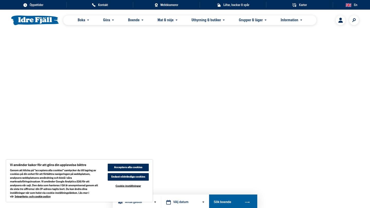Screen dimensions: 370x208
Task: Open the Uthyrning & butiker menu
Action: point(208,20)
